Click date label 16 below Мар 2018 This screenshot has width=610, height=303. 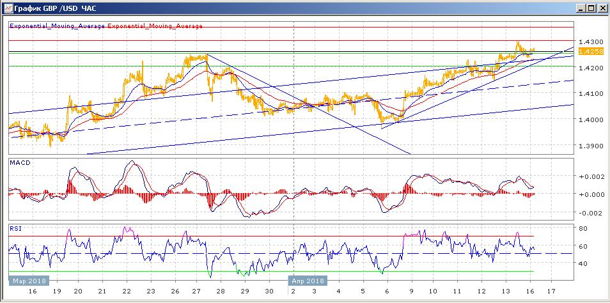click(x=32, y=291)
